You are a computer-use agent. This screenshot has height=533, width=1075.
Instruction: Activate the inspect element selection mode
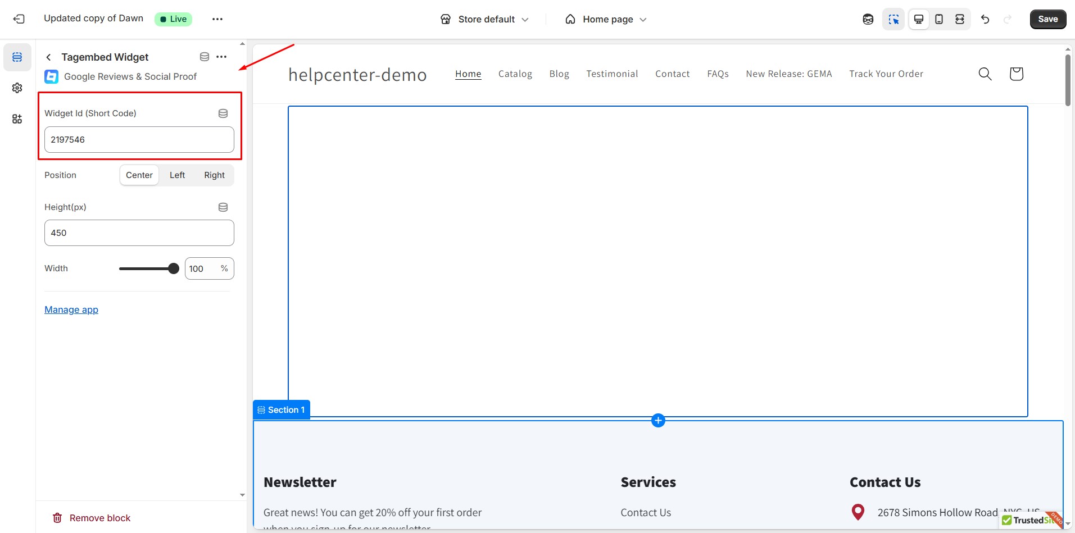point(893,19)
